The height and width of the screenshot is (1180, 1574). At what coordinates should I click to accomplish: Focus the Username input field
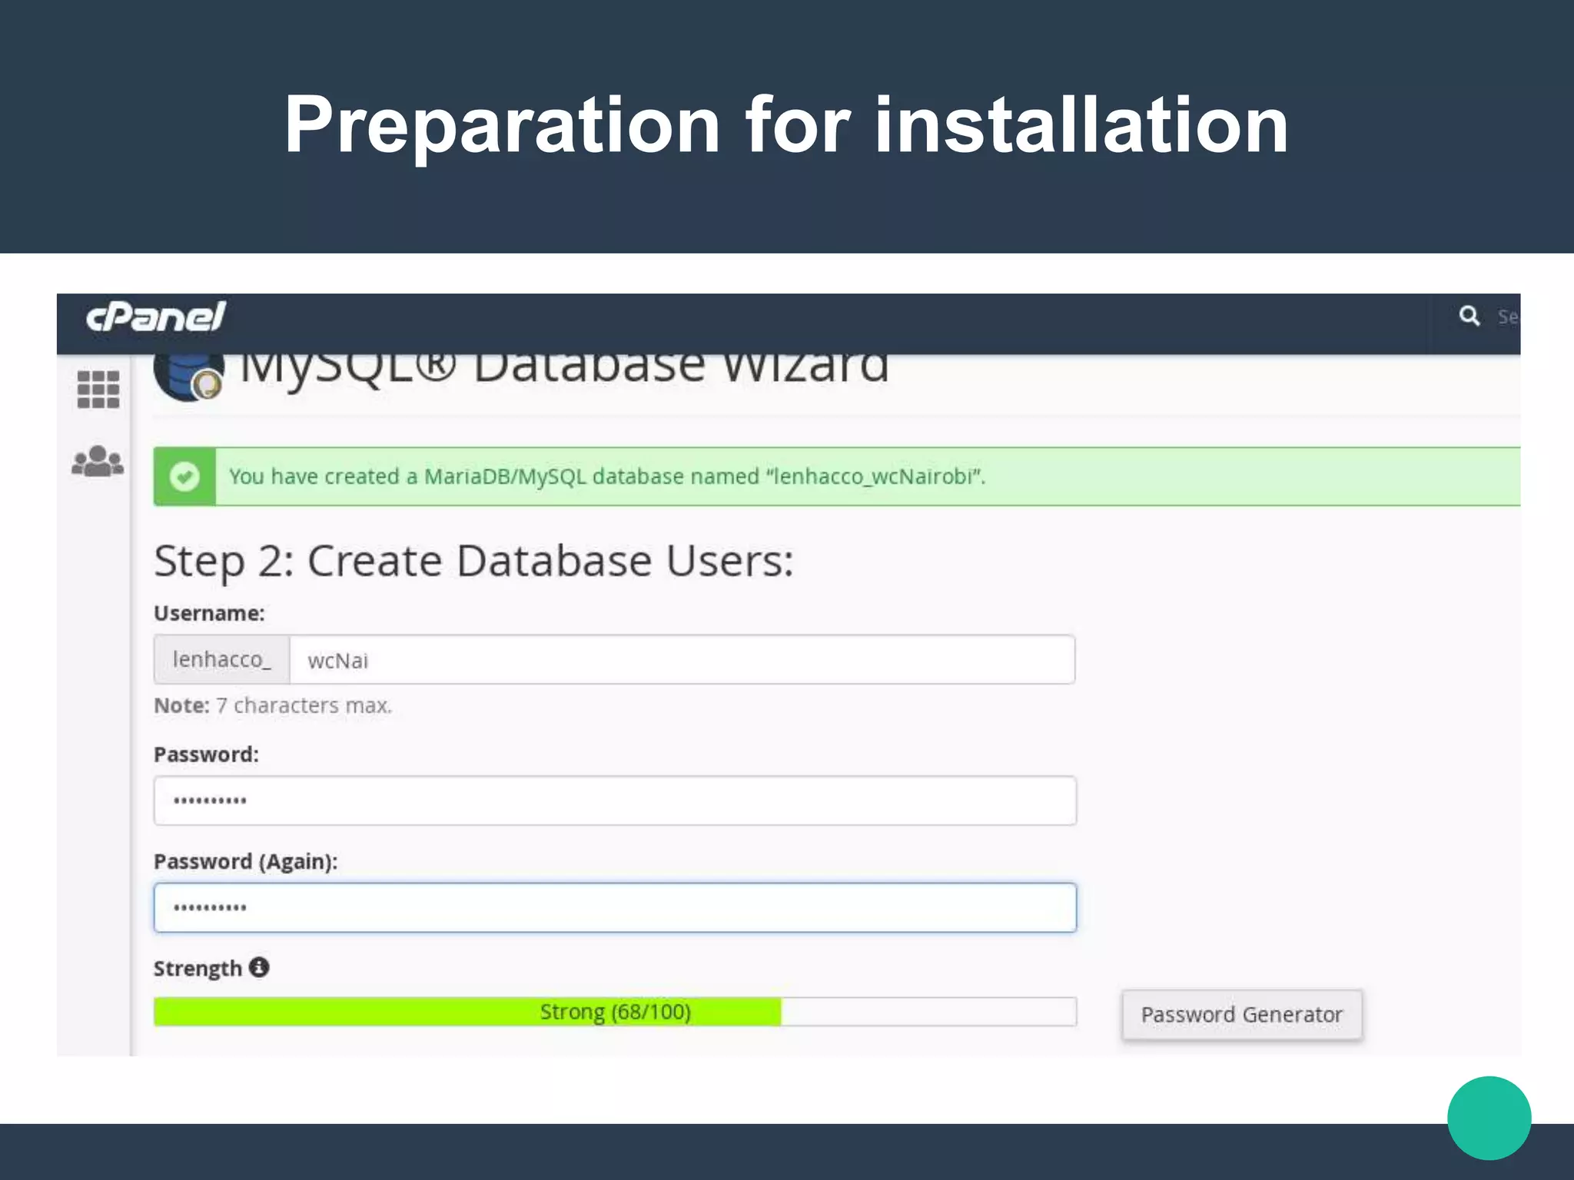coord(682,660)
